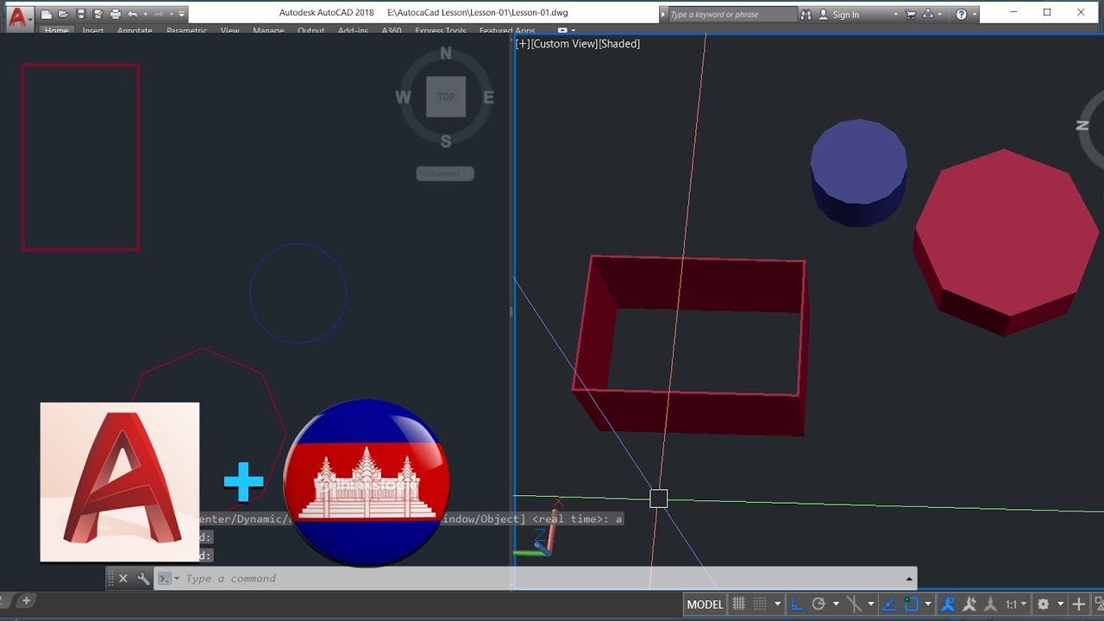Expand the Customize Quick Access Toolbar menu

click(x=182, y=14)
